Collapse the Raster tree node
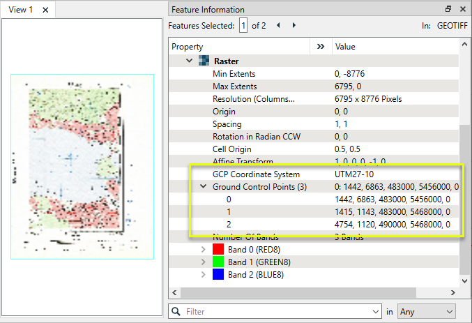 190,61
